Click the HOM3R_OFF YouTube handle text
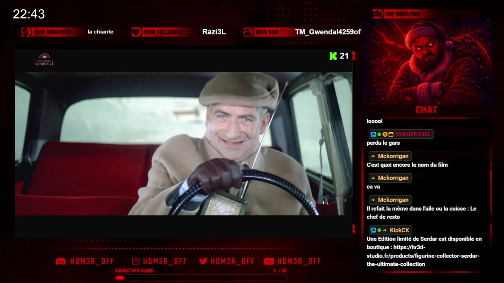Viewport: 504px width, 283px height. click(x=299, y=261)
